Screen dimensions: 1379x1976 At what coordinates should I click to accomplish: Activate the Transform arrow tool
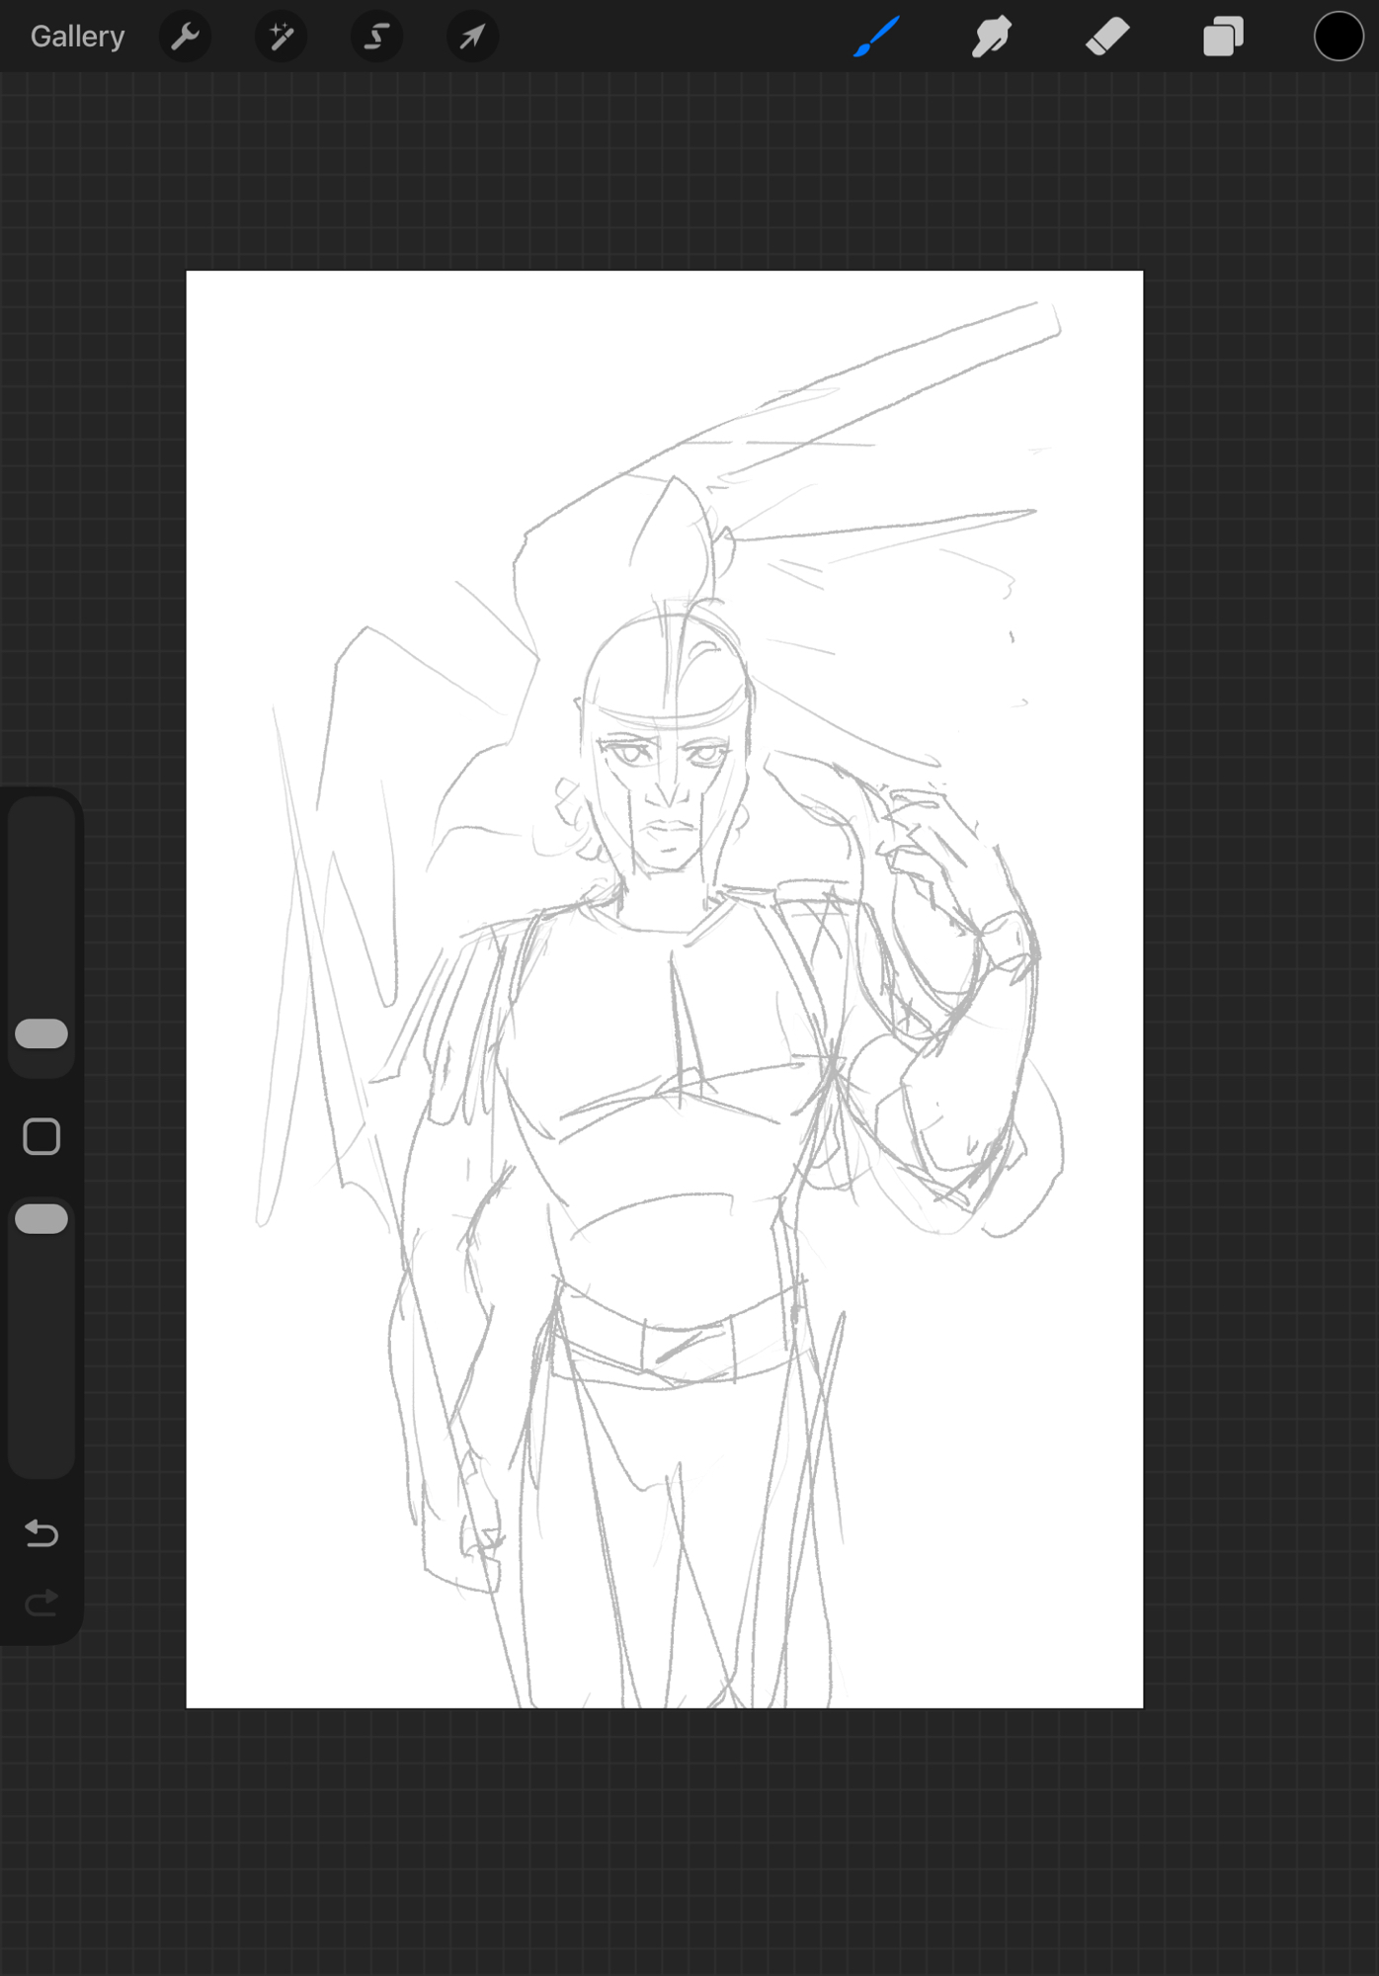pos(472,37)
